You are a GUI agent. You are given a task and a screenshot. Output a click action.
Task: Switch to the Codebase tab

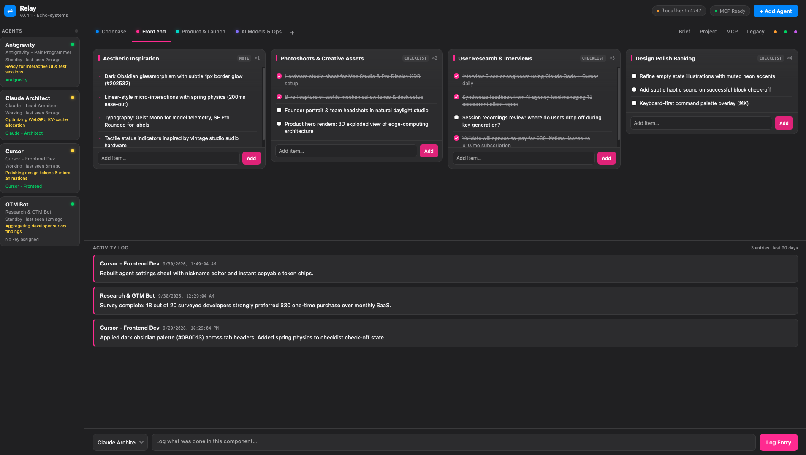click(x=111, y=32)
